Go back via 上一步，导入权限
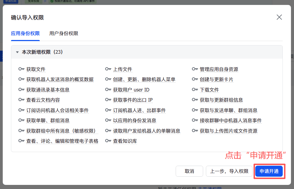 point(229,171)
